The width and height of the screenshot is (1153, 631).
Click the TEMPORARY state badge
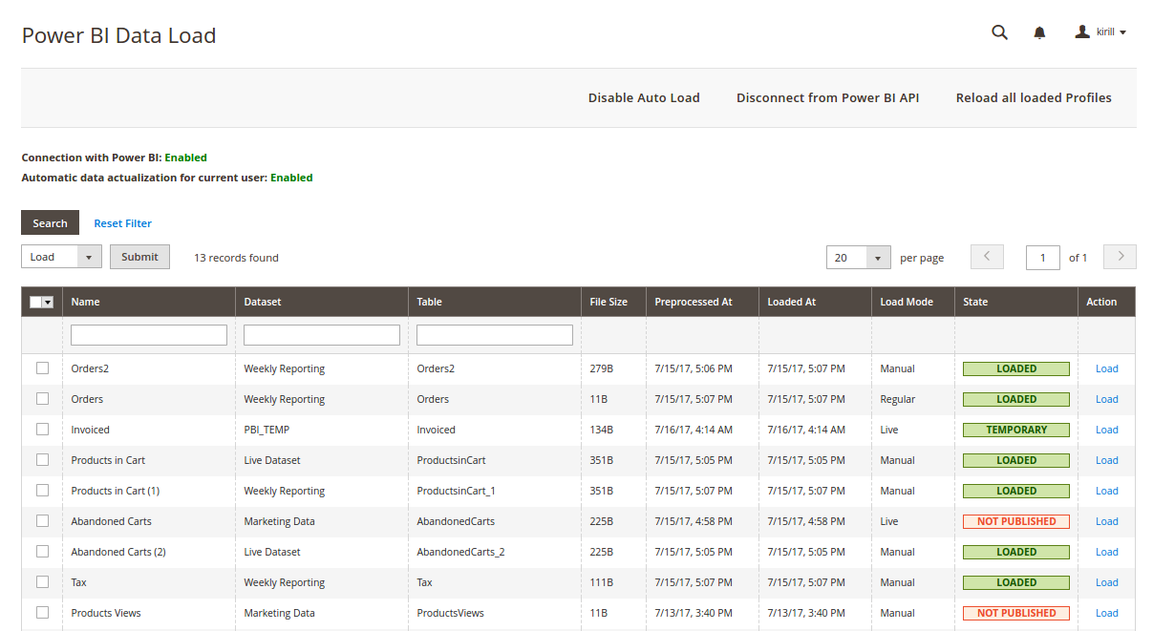click(x=1016, y=430)
